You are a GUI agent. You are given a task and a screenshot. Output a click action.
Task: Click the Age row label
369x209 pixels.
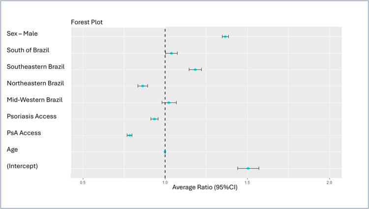pyautogui.click(x=13, y=149)
